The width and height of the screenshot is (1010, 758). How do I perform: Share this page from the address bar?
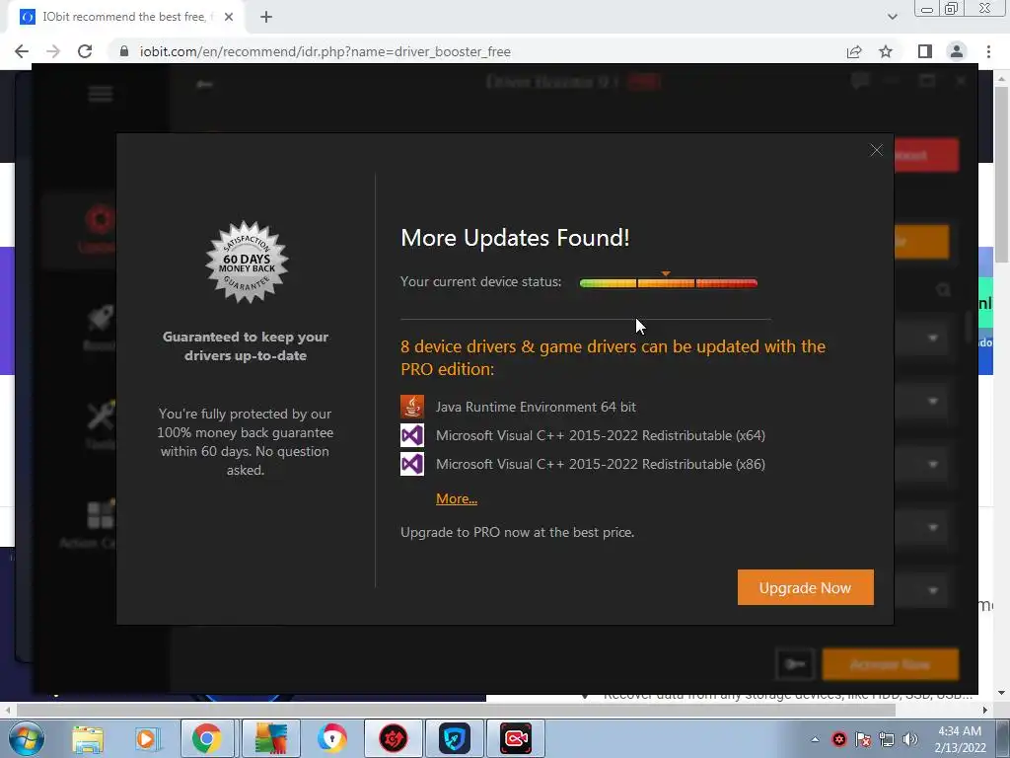pyautogui.click(x=854, y=51)
